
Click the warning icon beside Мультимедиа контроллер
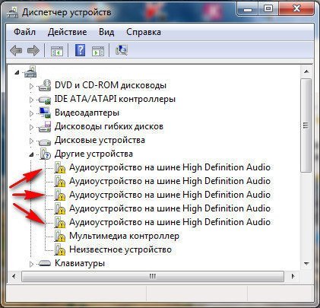pos(60,236)
